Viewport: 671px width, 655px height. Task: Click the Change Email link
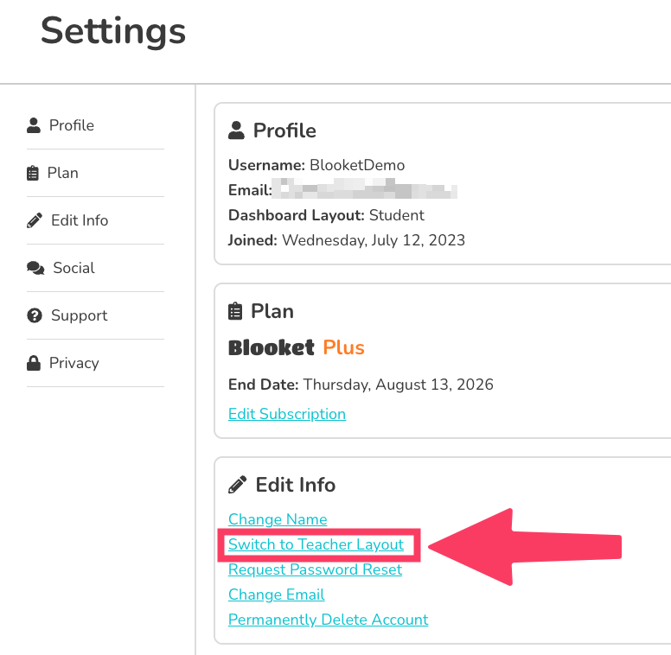[277, 595]
